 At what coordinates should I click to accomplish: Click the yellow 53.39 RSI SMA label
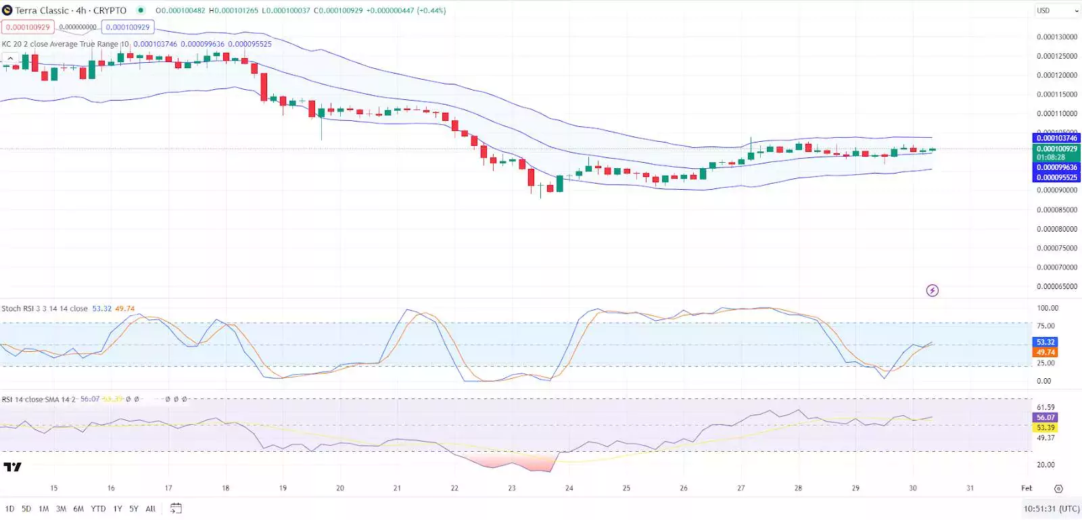click(1045, 427)
